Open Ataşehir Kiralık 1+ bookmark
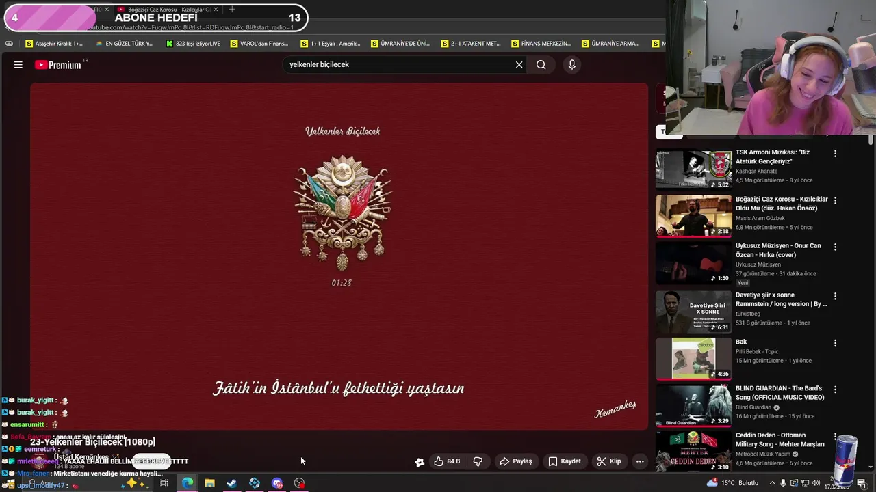Viewport: 876px width, 492px height. [x=54, y=44]
